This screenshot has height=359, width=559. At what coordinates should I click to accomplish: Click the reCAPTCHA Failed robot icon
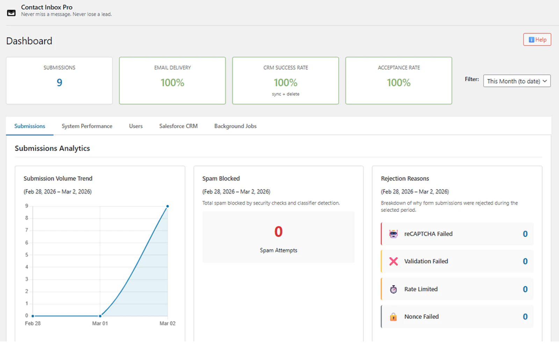(393, 234)
